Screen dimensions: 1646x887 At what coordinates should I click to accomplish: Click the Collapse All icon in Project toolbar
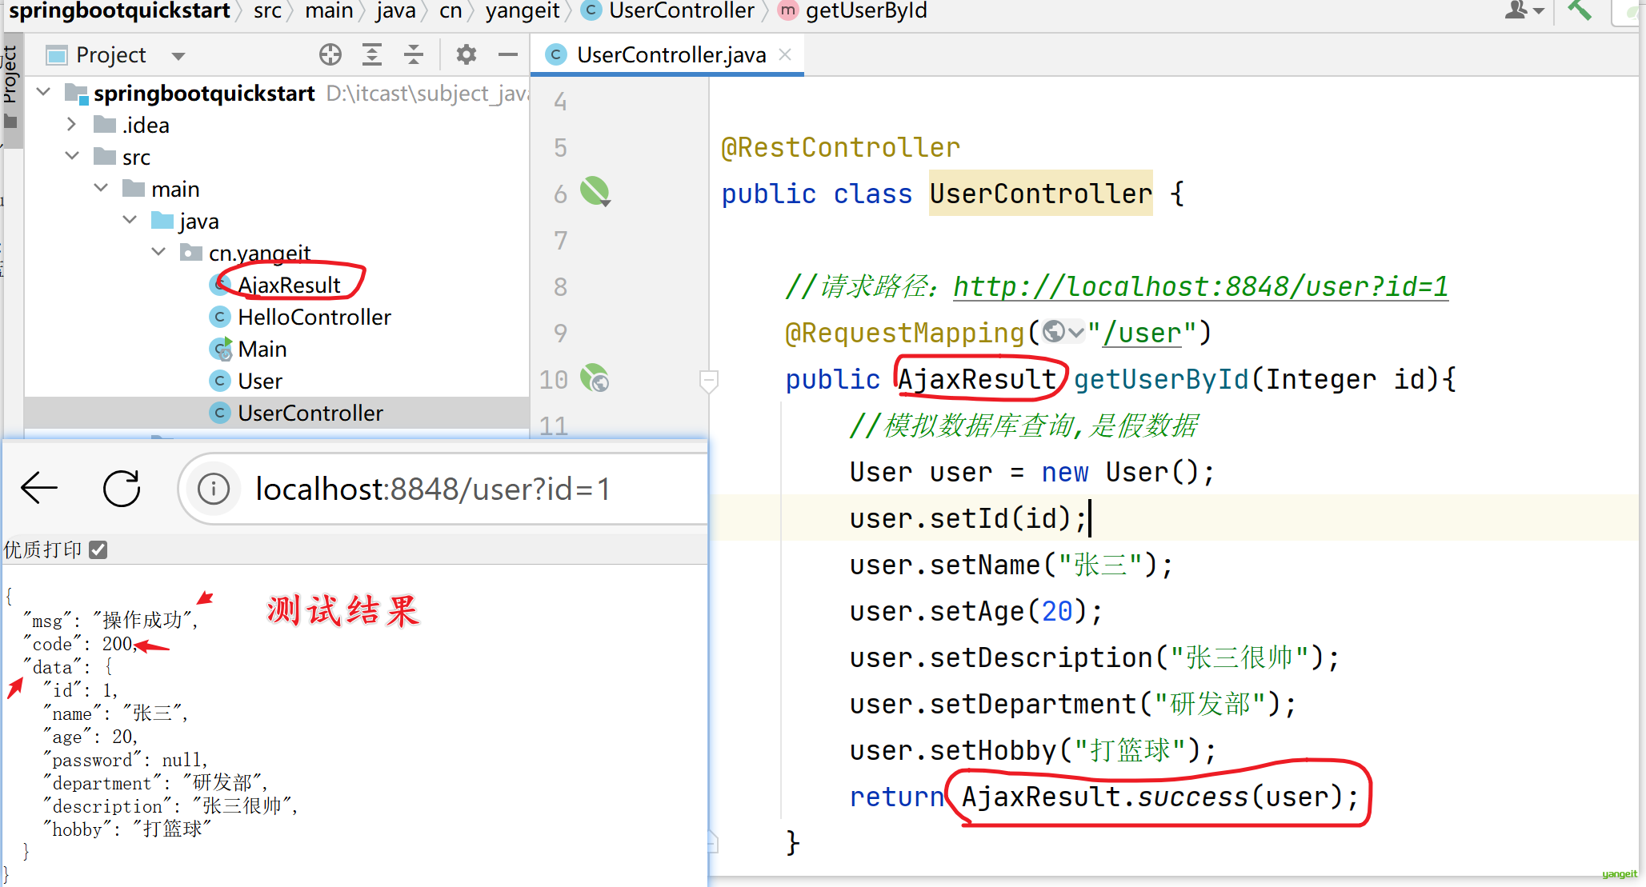414,55
